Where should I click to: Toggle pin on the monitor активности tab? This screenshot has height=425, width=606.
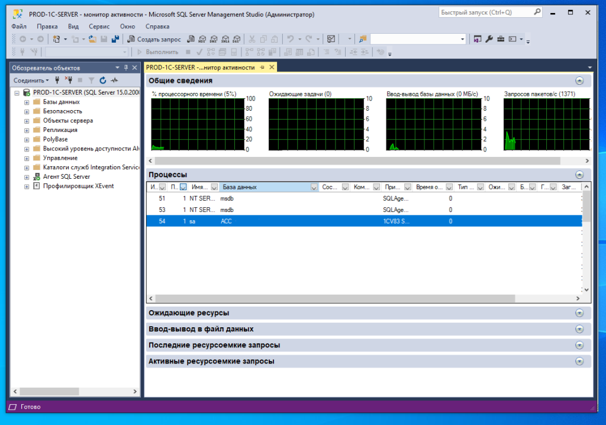pos(262,67)
